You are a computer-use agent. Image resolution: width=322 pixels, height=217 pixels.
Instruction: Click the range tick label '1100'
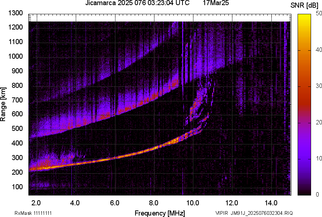coord(15,42)
